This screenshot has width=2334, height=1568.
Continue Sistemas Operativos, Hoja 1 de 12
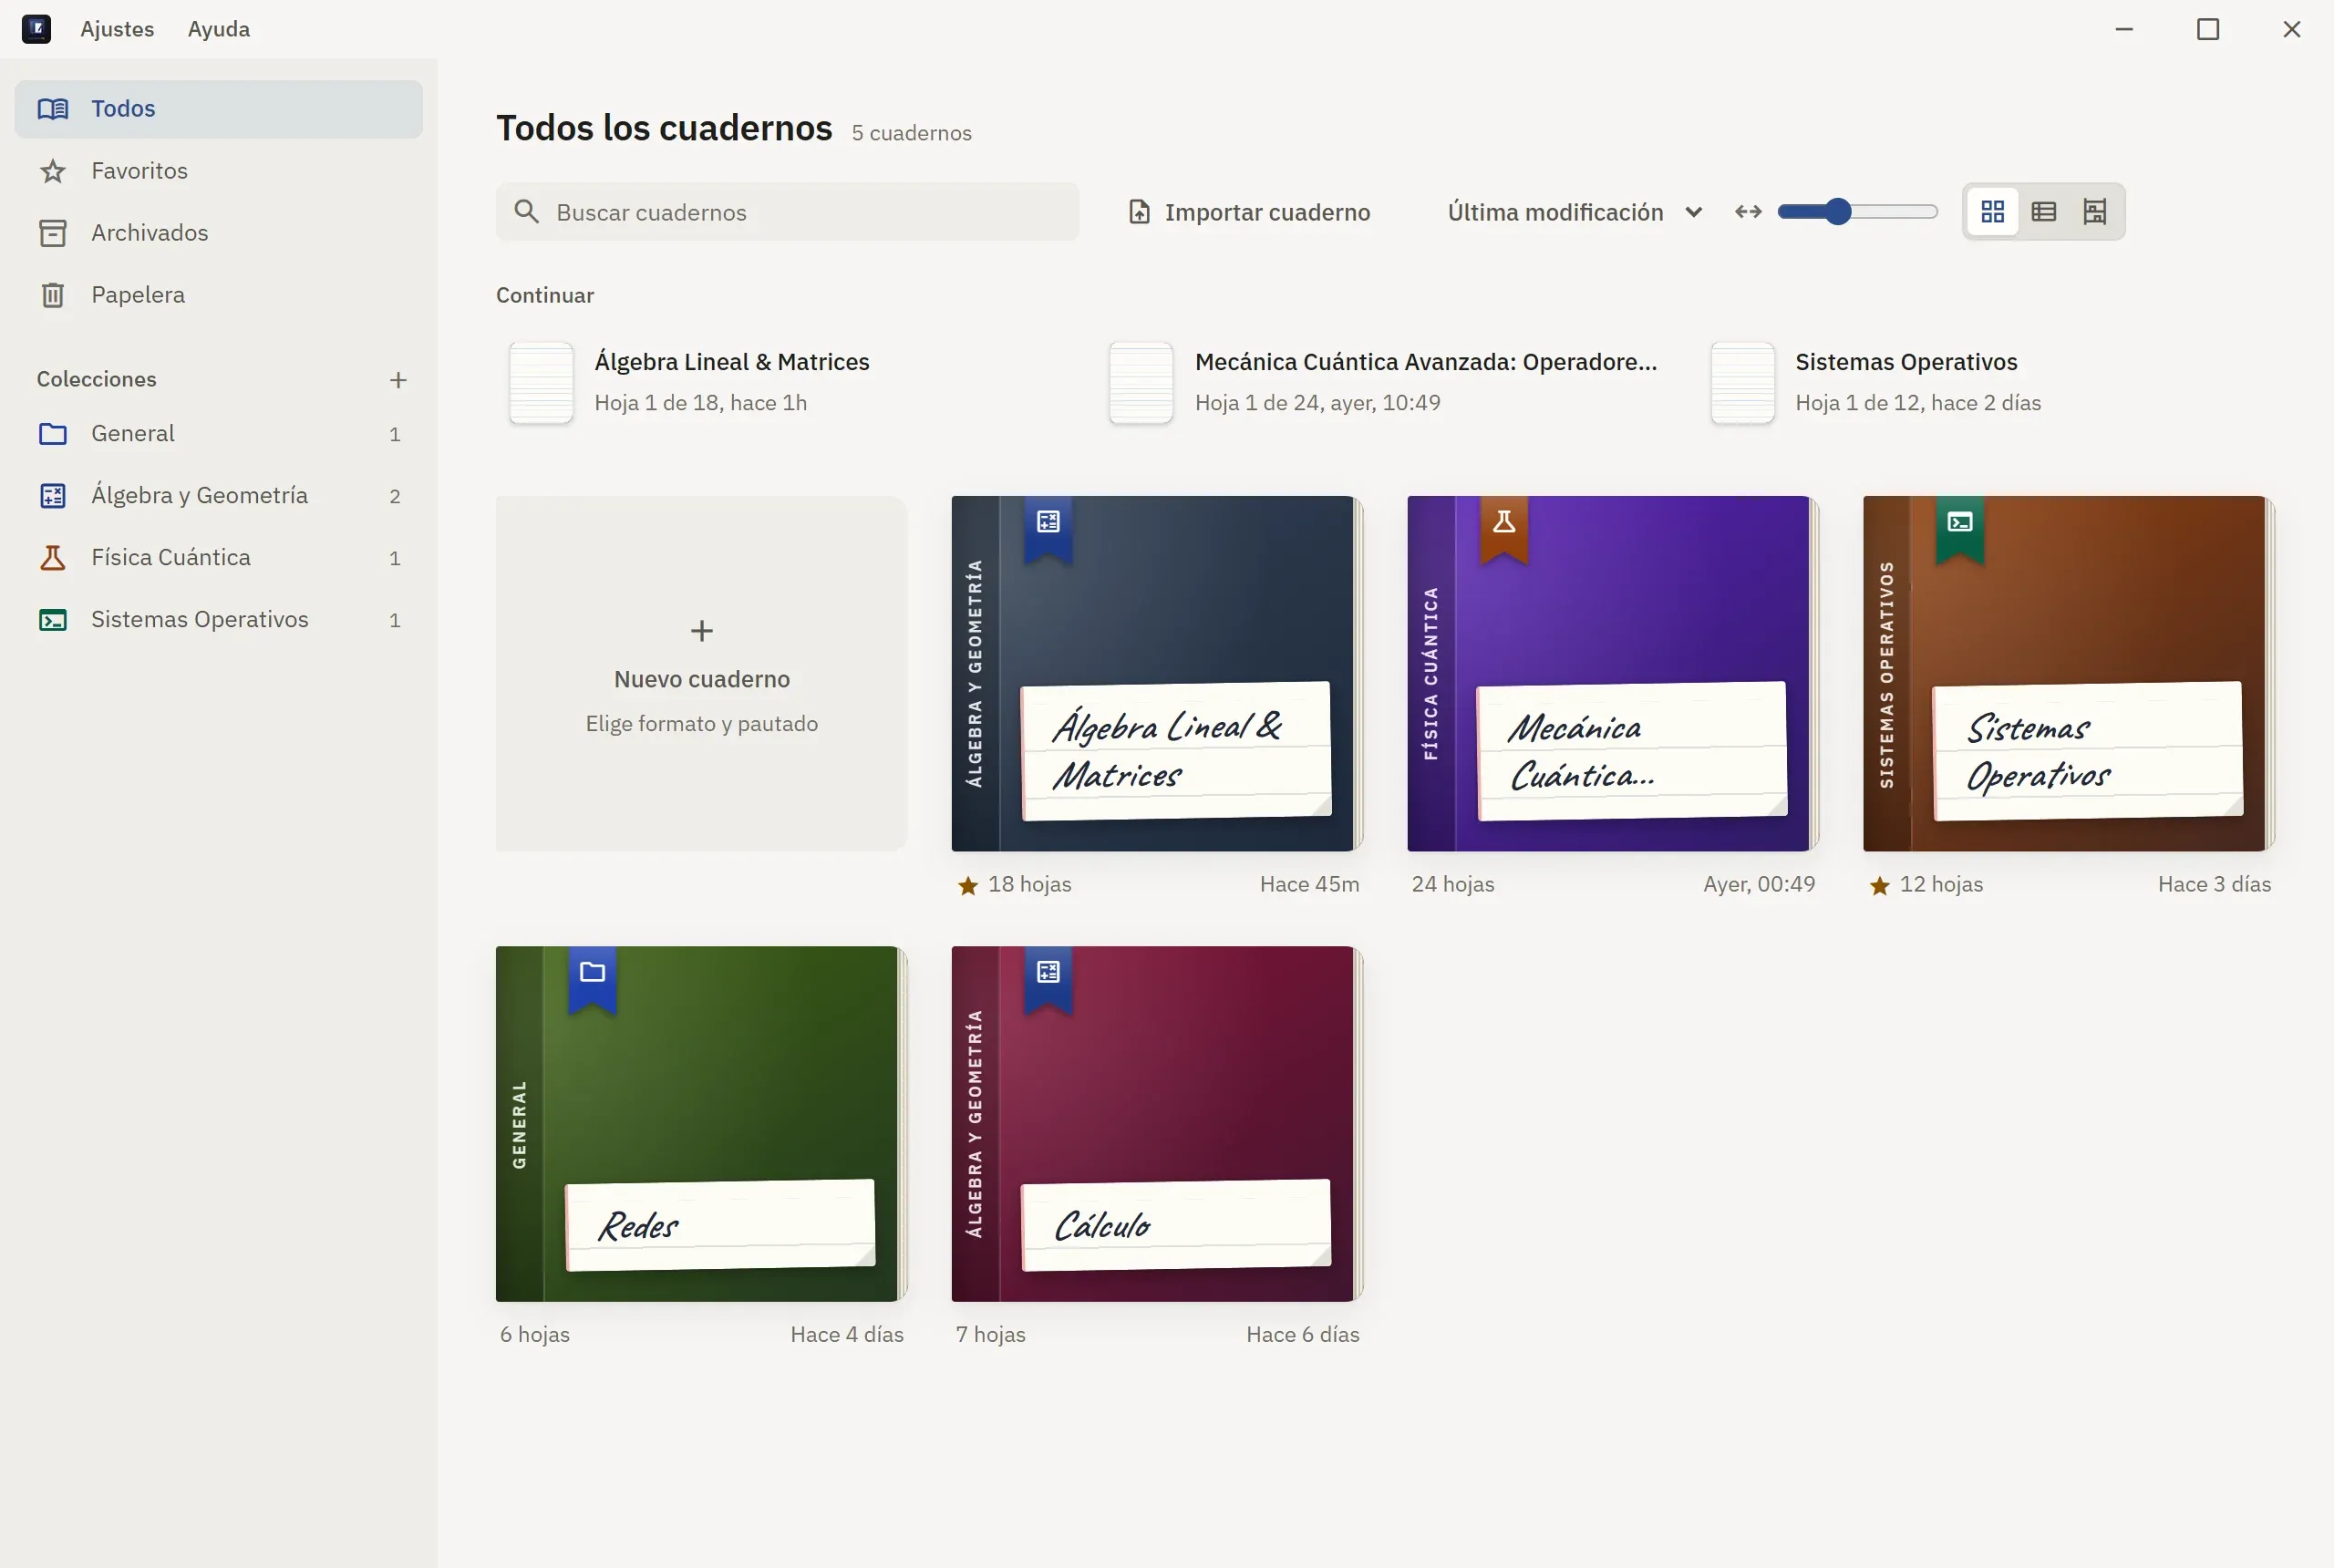[1990, 383]
